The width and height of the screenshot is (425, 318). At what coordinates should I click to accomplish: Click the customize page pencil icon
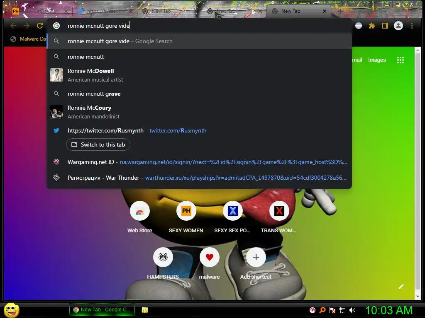(401, 287)
